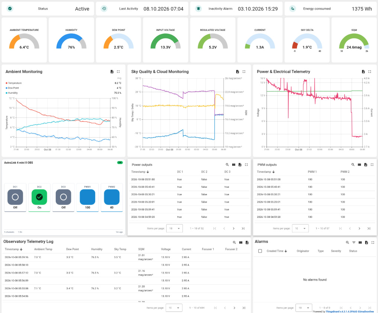Toggle the DC1 output switch

15,197
